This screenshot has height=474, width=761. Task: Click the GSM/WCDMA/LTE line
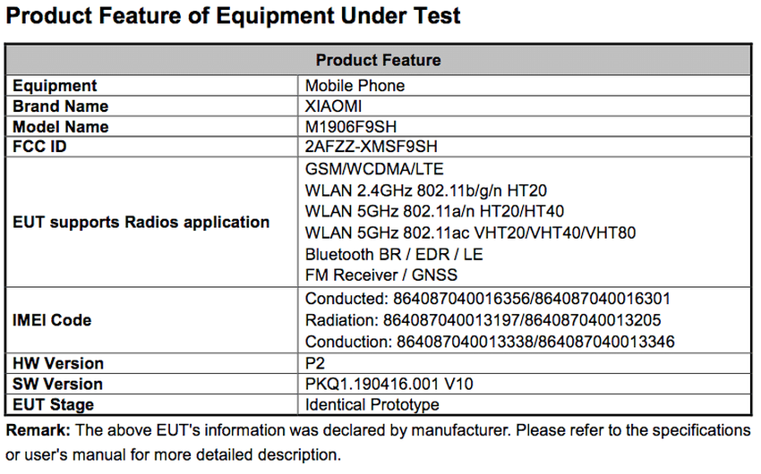374,169
